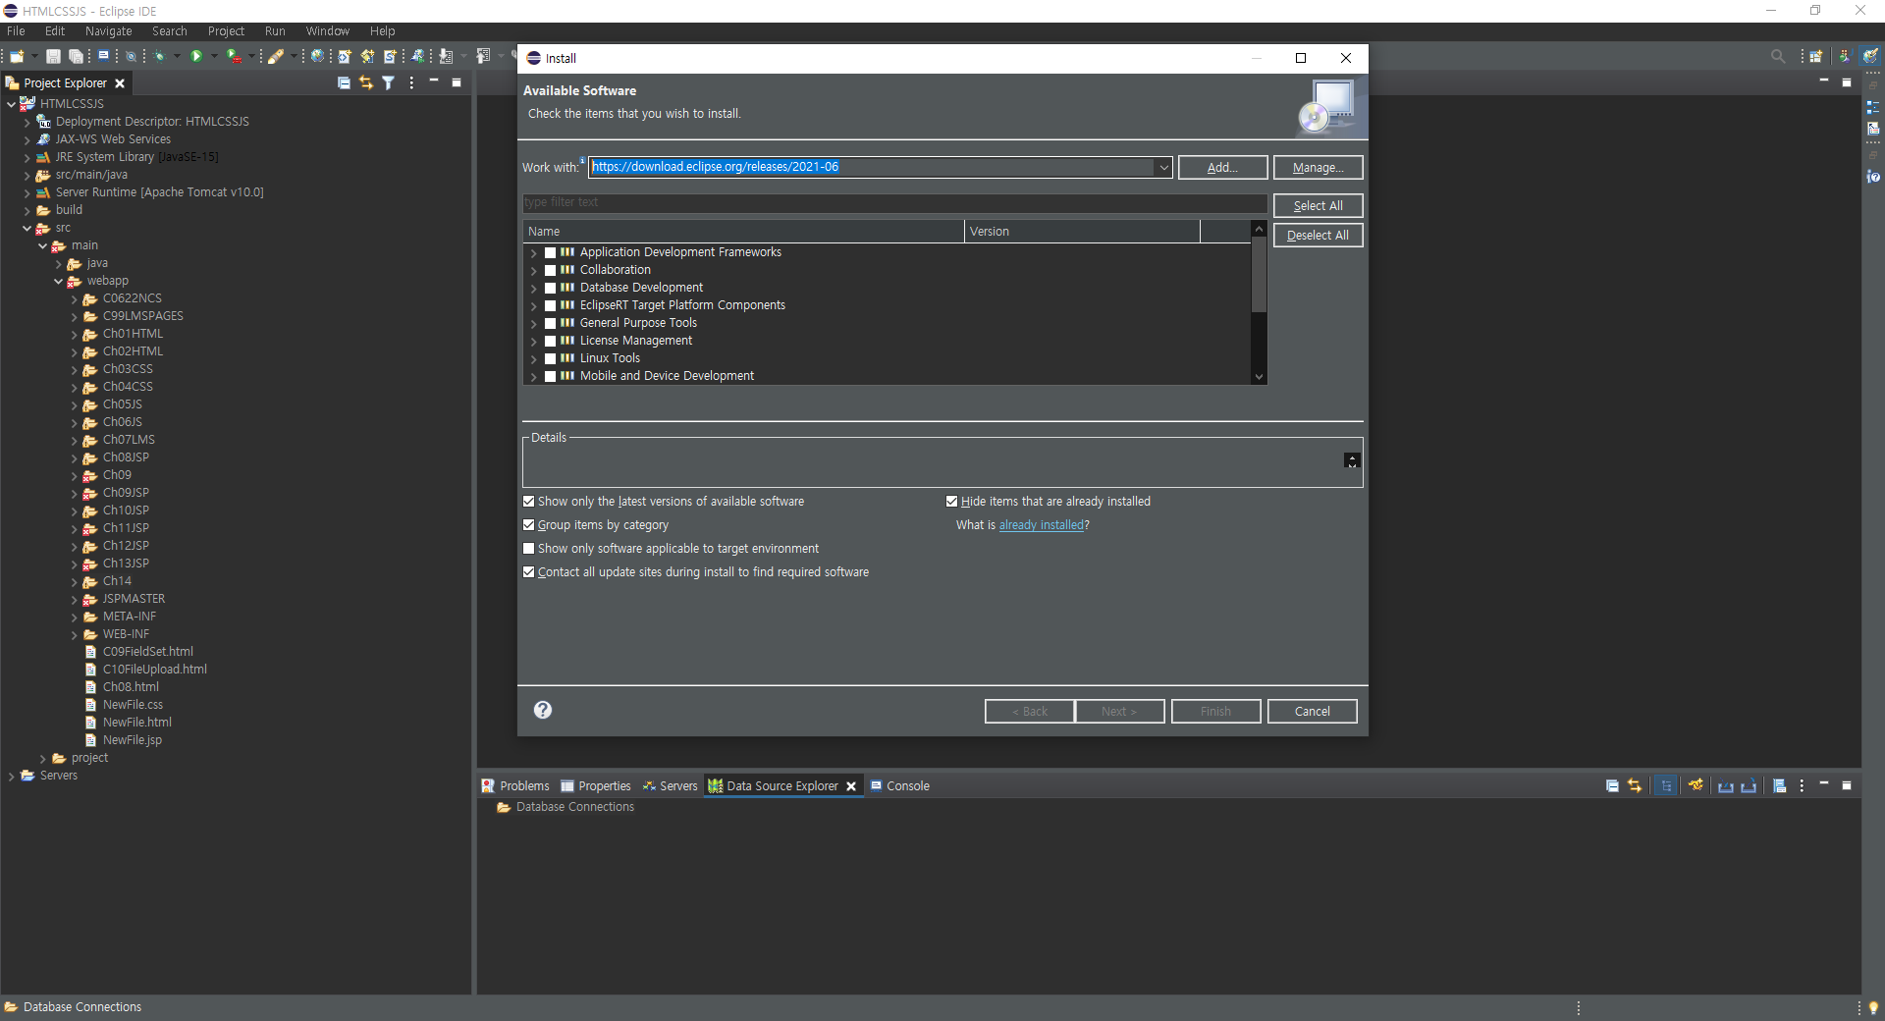1885x1021 pixels.
Task: Click the Details area spinner control
Action: pos(1352,460)
